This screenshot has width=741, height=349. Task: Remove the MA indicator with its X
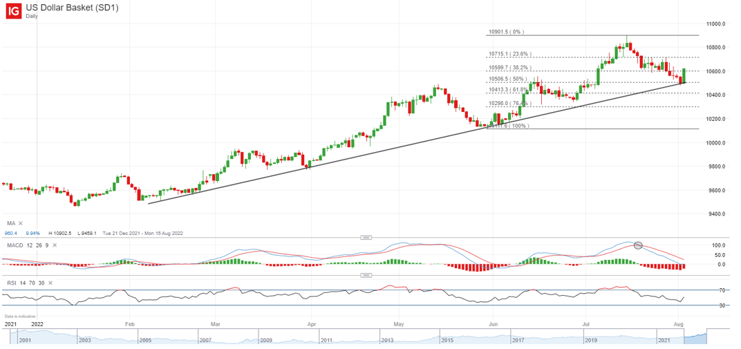20,223
